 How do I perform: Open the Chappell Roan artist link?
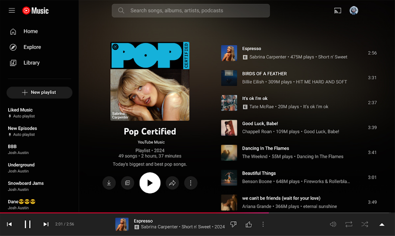[257, 132]
